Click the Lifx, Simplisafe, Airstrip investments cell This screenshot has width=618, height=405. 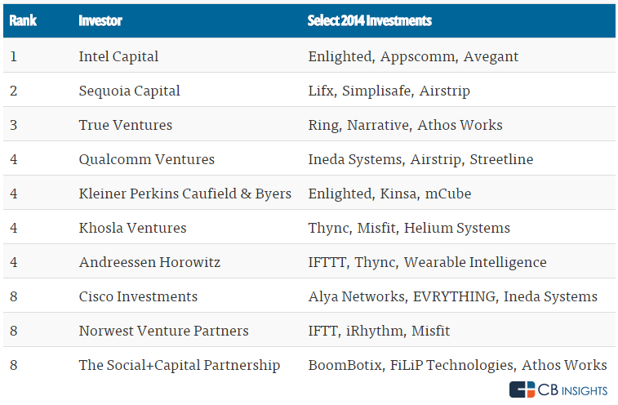coord(389,91)
